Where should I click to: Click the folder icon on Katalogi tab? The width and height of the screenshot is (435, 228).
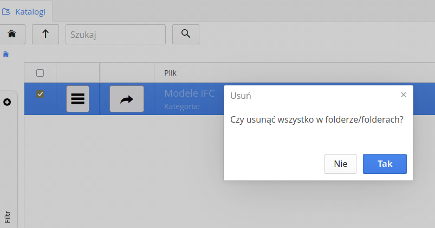(x=7, y=11)
